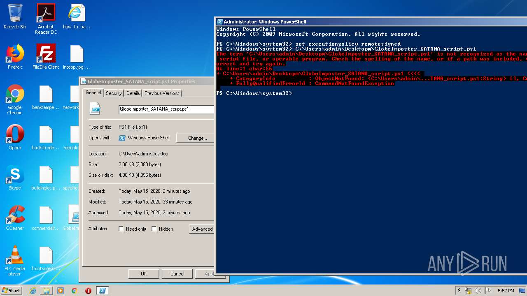Click the 'set executionpolicy remotesigned' line

348,44
